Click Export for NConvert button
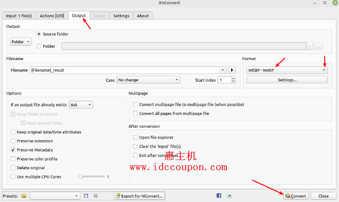Screen dimensions: 339x202 point(139,196)
